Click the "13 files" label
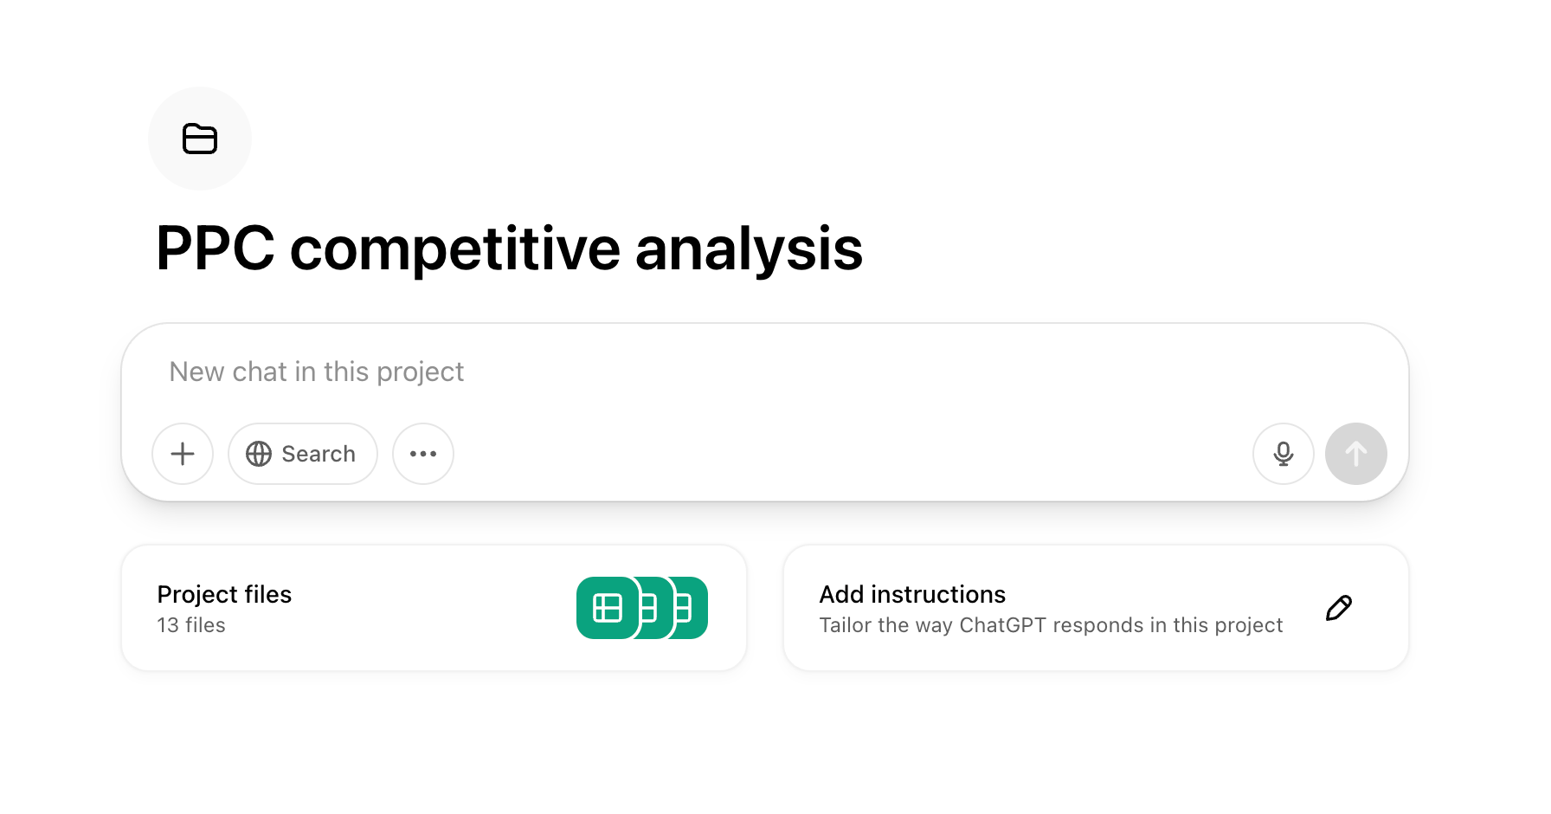Screen dimensions: 1551x814 (190, 625)
